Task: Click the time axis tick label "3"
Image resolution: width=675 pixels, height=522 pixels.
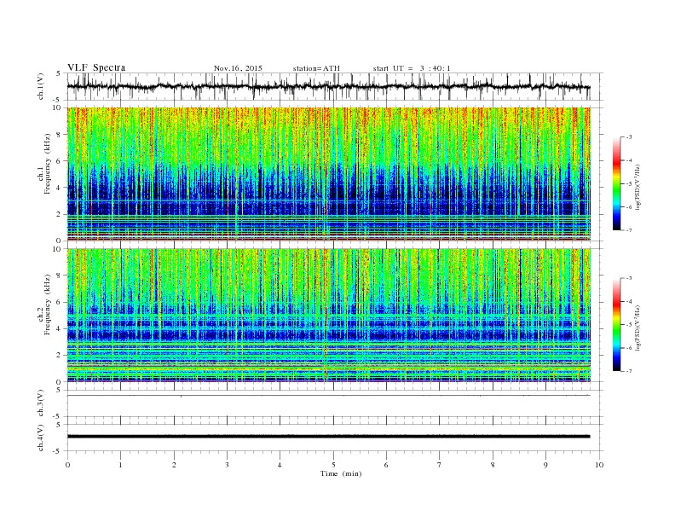Action: (227, 465)
